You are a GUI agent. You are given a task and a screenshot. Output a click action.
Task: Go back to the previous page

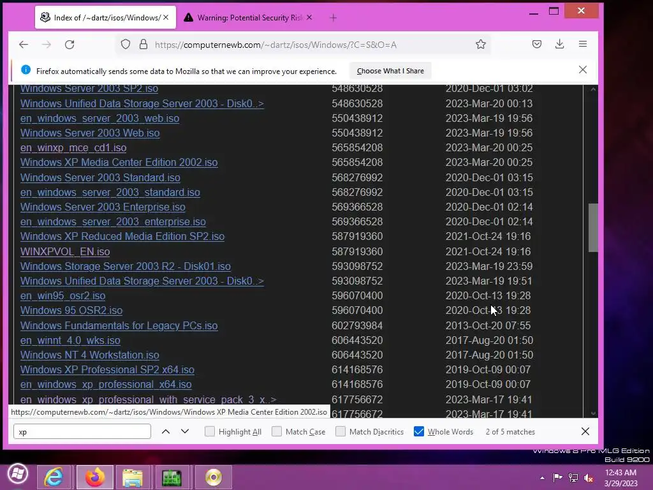click(24, 45)
